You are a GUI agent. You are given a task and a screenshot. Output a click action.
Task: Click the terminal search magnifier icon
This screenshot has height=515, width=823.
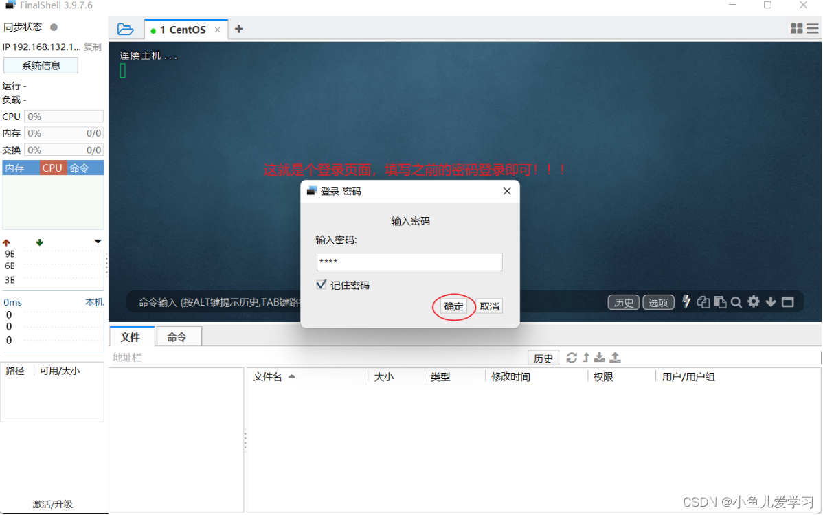(x=736, y=302)
